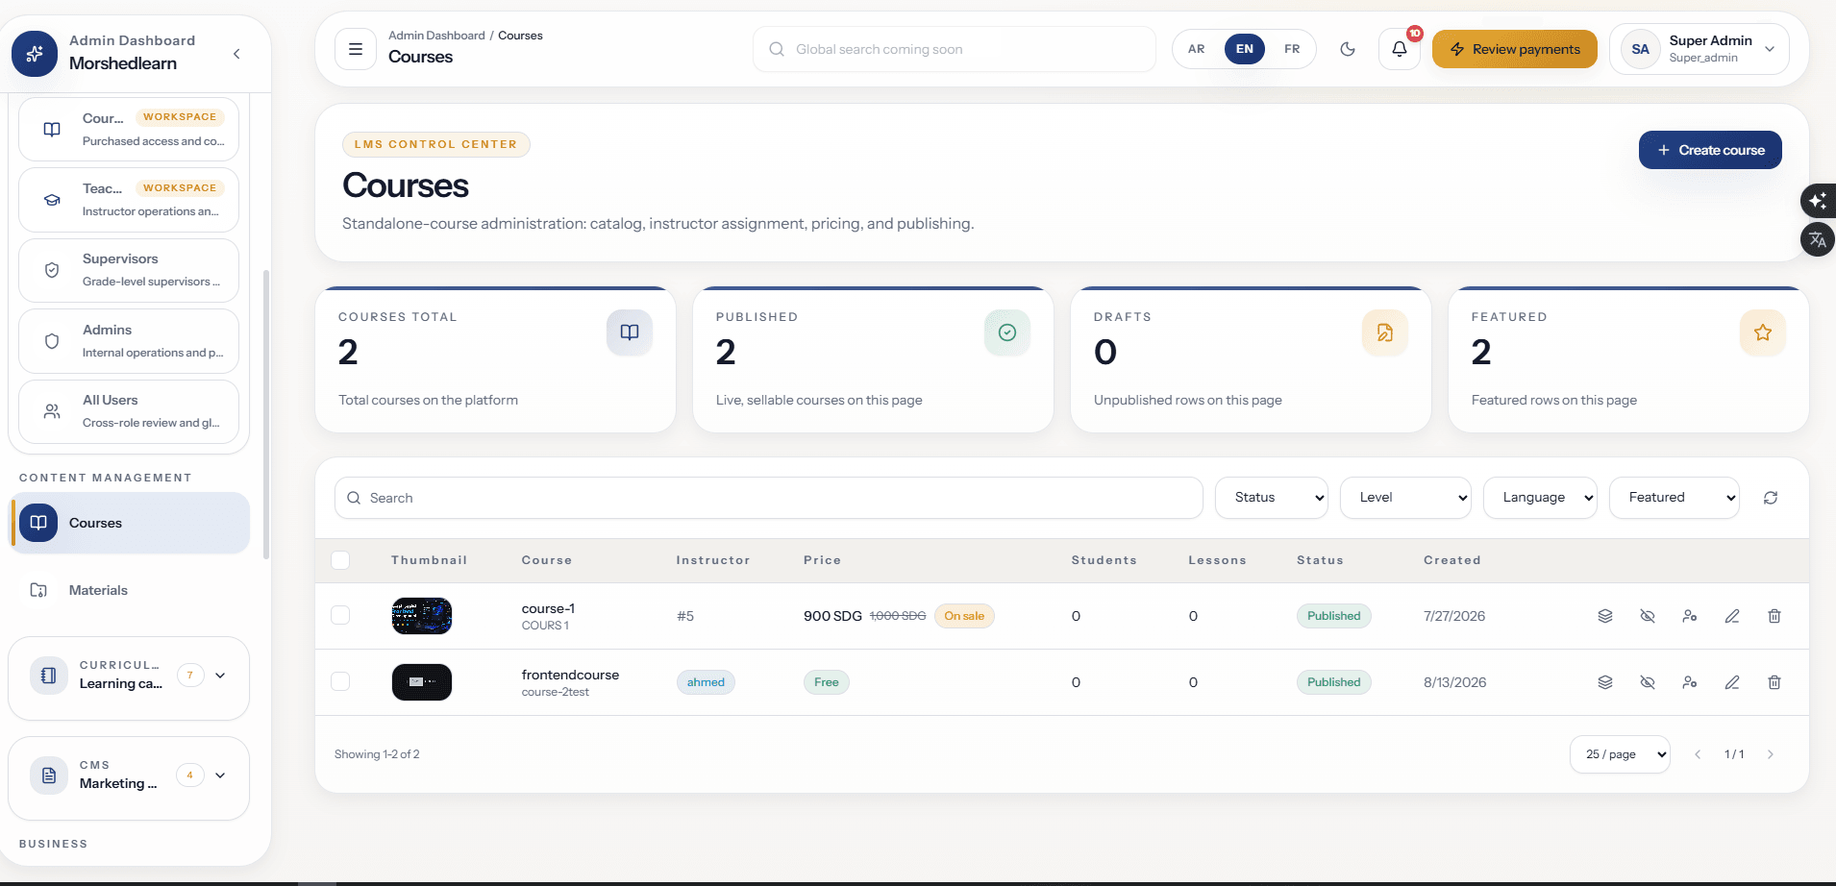
Task: Open notifications bell icon
Action: (x=1400, y=49)
